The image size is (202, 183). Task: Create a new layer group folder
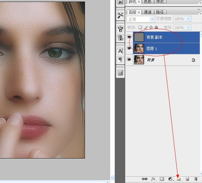point(178,179)
